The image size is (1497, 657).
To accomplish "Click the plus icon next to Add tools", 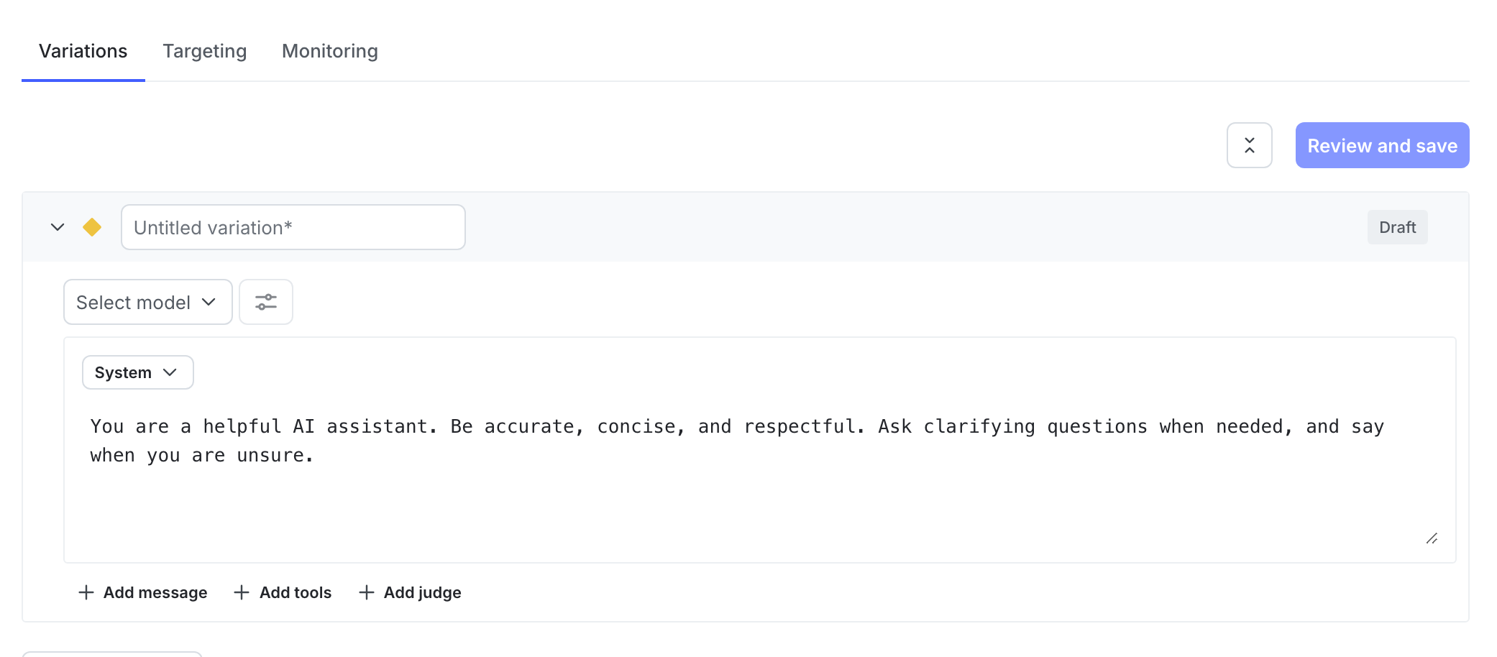I will (242, 592).
